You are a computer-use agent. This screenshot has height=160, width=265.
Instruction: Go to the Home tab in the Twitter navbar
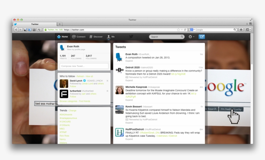(x=62, y=37)
